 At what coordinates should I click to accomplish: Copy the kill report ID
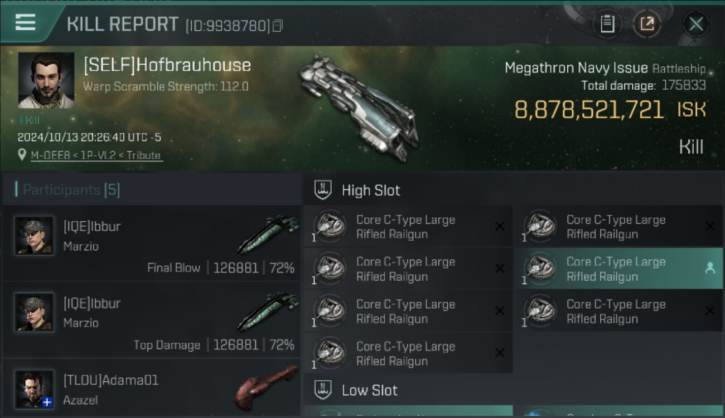pyautogui.click(x=277, y=26)
